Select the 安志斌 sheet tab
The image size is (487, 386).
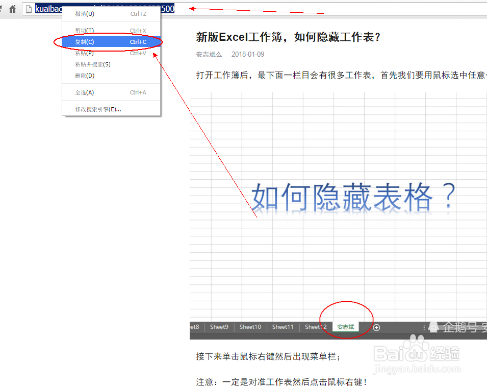(x=345, y=327)
